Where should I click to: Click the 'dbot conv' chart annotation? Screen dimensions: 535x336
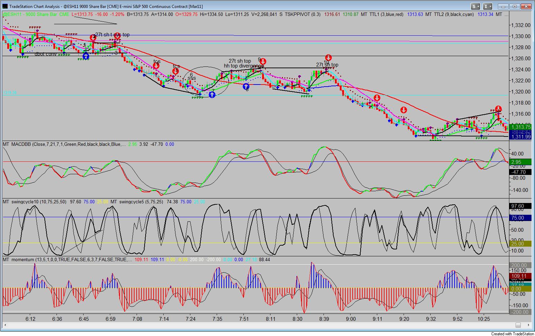[45, 54]
